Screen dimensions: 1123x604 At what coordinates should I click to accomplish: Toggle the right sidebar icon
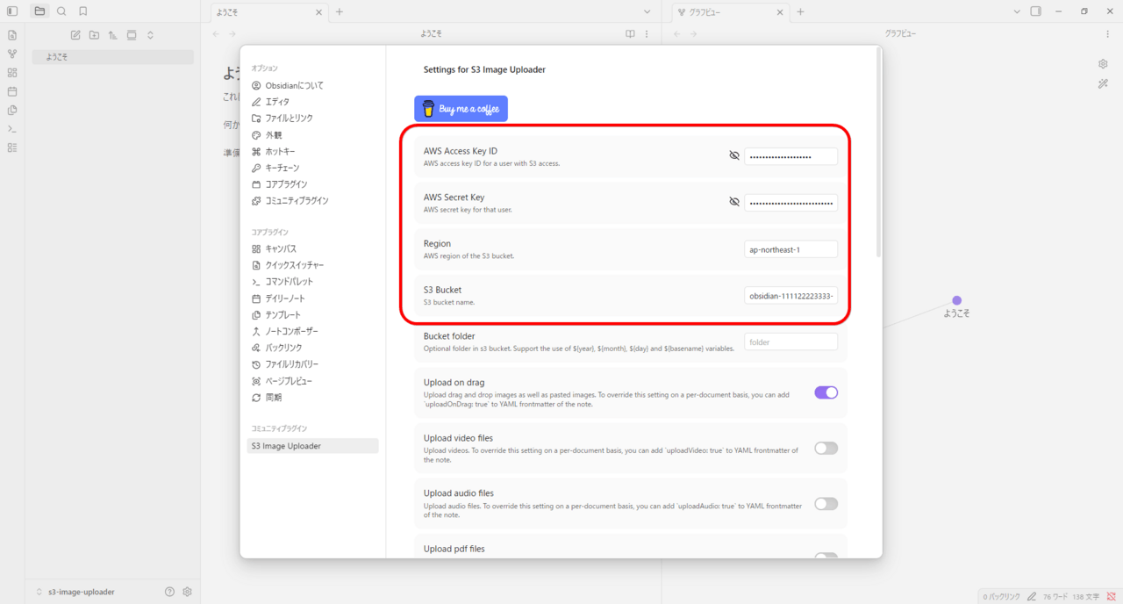coord(1036,11)
